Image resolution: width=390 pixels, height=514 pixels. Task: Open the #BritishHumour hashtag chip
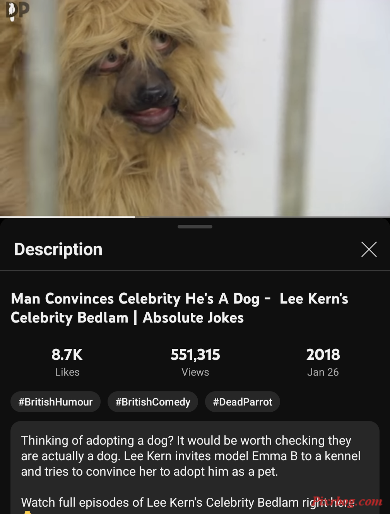click(56, 402)
